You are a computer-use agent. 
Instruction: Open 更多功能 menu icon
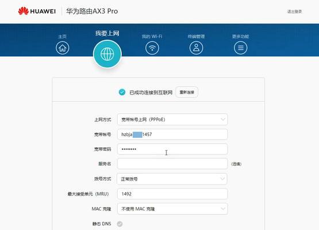(x=240, y=48)
